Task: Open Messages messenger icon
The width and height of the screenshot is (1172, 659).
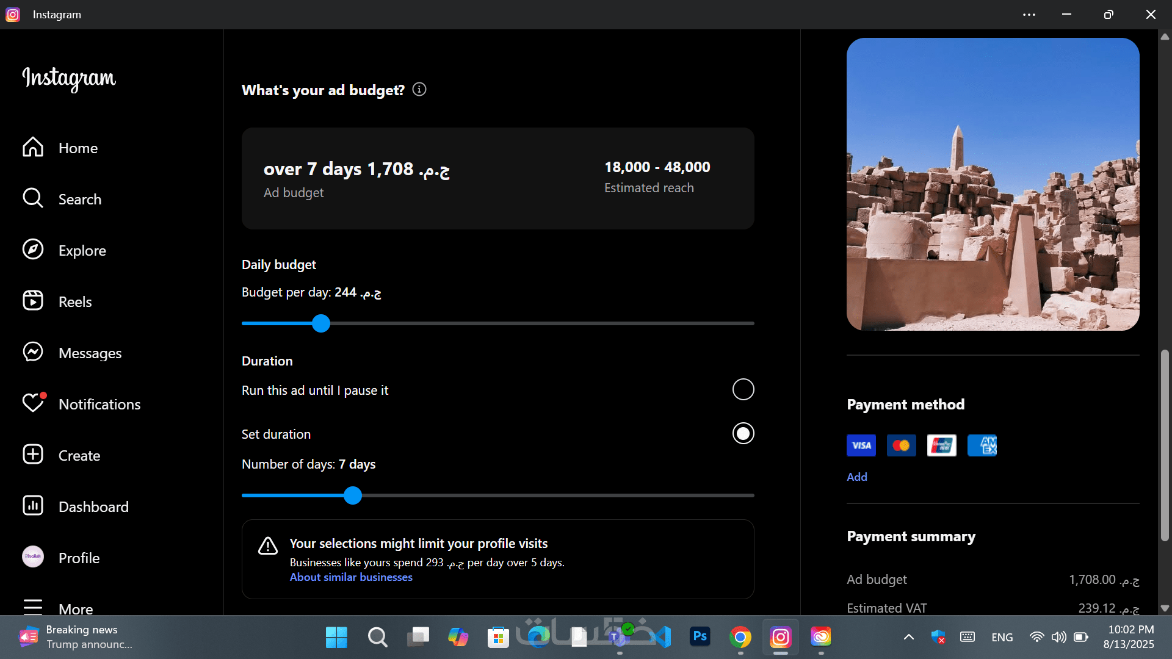Action: tap(33, 353)
